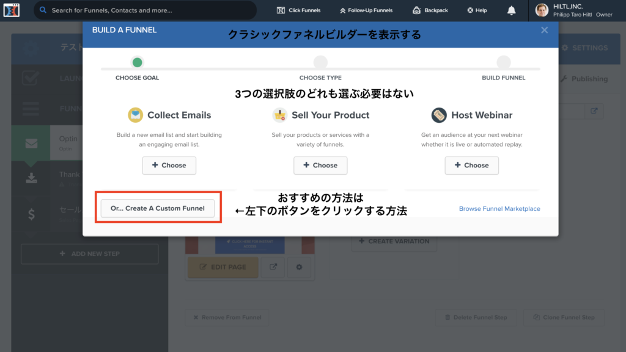Select the sales step dollar icon
This screenshot has width=626, height=352.
31,214
